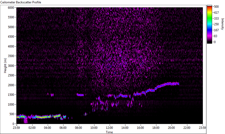The image size is (225, 134).
Task: Click the 1000 height axis tick
Action: coord(11,105)
